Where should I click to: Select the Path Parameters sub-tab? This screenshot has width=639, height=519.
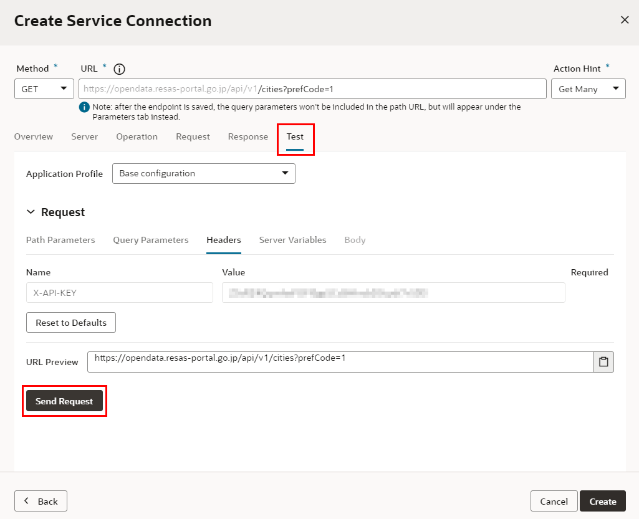[x=60, y=240]
